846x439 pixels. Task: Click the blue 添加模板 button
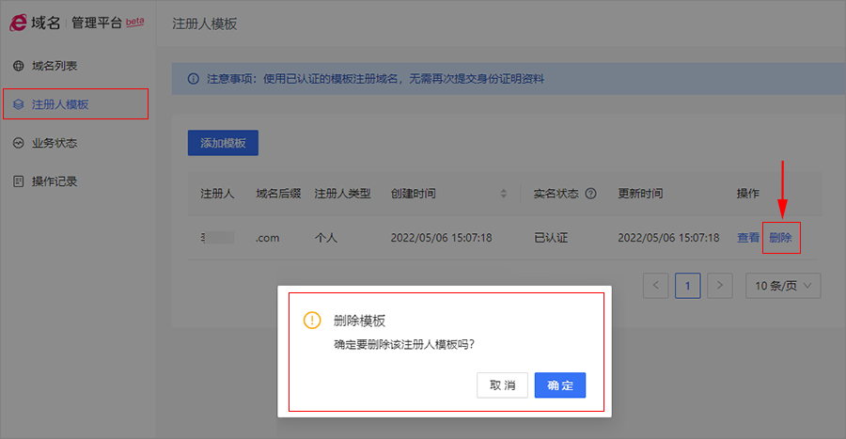(223, 143)
